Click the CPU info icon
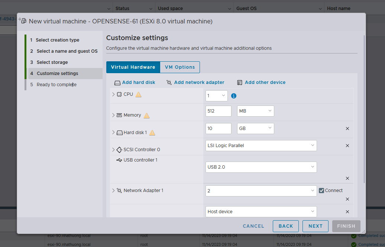This screenshot has height=247, width=385. point(234,96)
